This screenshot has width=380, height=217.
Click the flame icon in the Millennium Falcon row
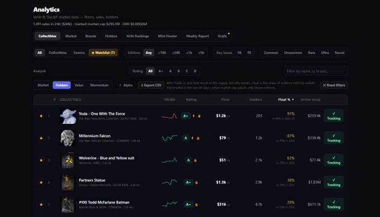[x=198, y=138]
